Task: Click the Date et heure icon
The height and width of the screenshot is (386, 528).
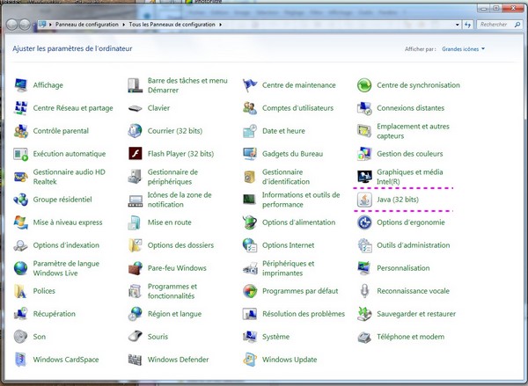Action: pyautogui.click(x=250, y=131)
